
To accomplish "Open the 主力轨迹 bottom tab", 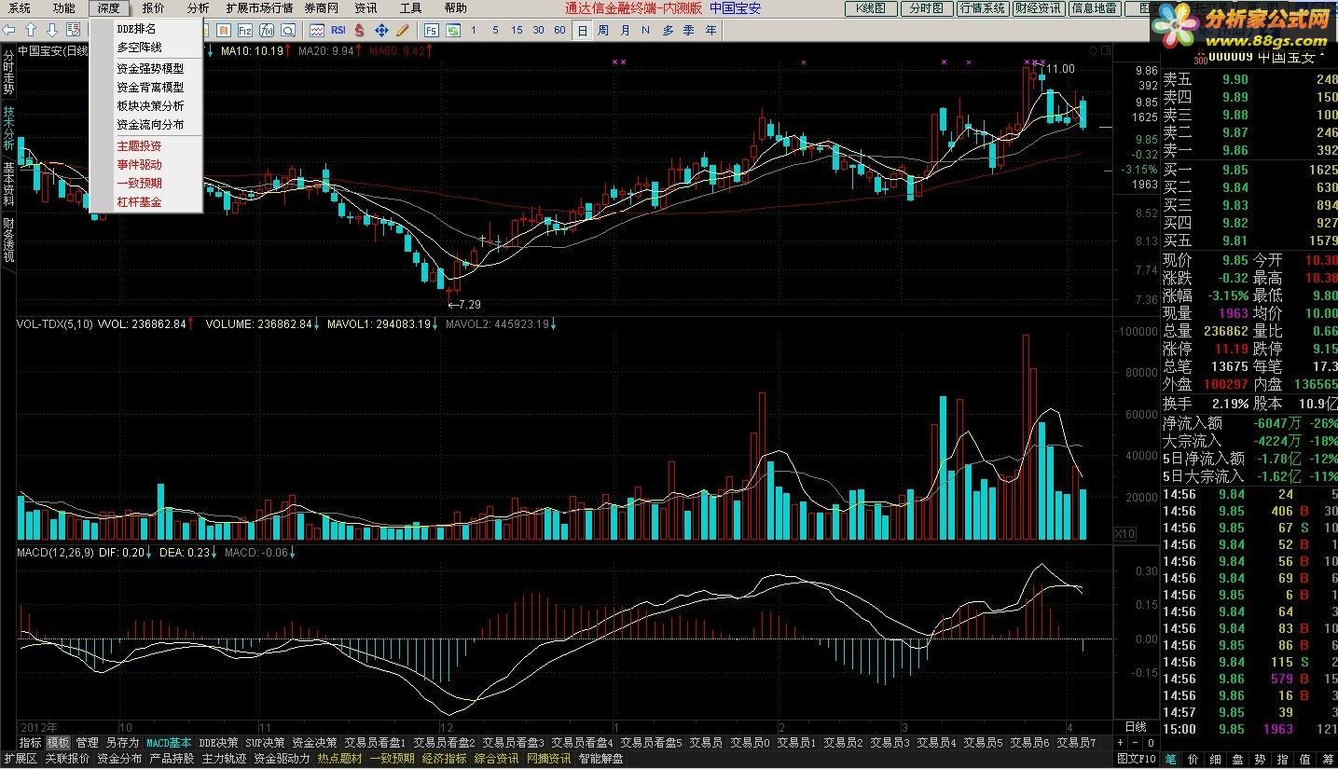I will [x=224, y=759].
